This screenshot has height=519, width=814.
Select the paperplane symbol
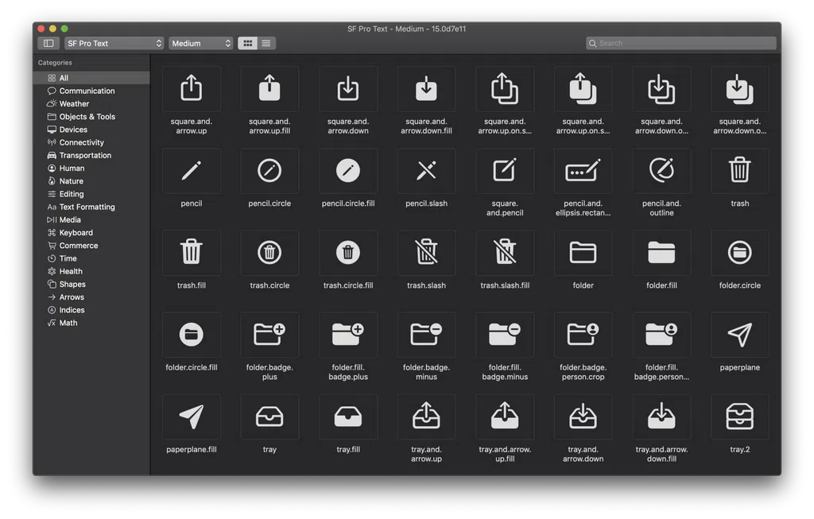point(740,335)
